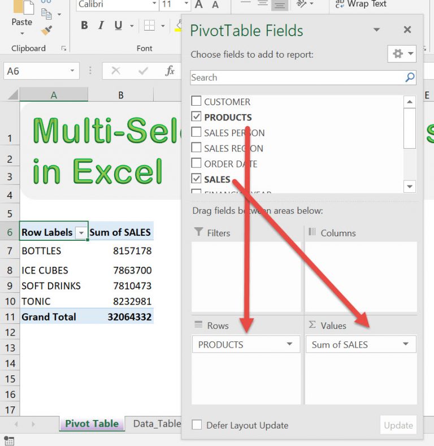Enable the Defer Layout Update checkbox
This screenshot has width=434, height=446.
(x=196, y=425)
